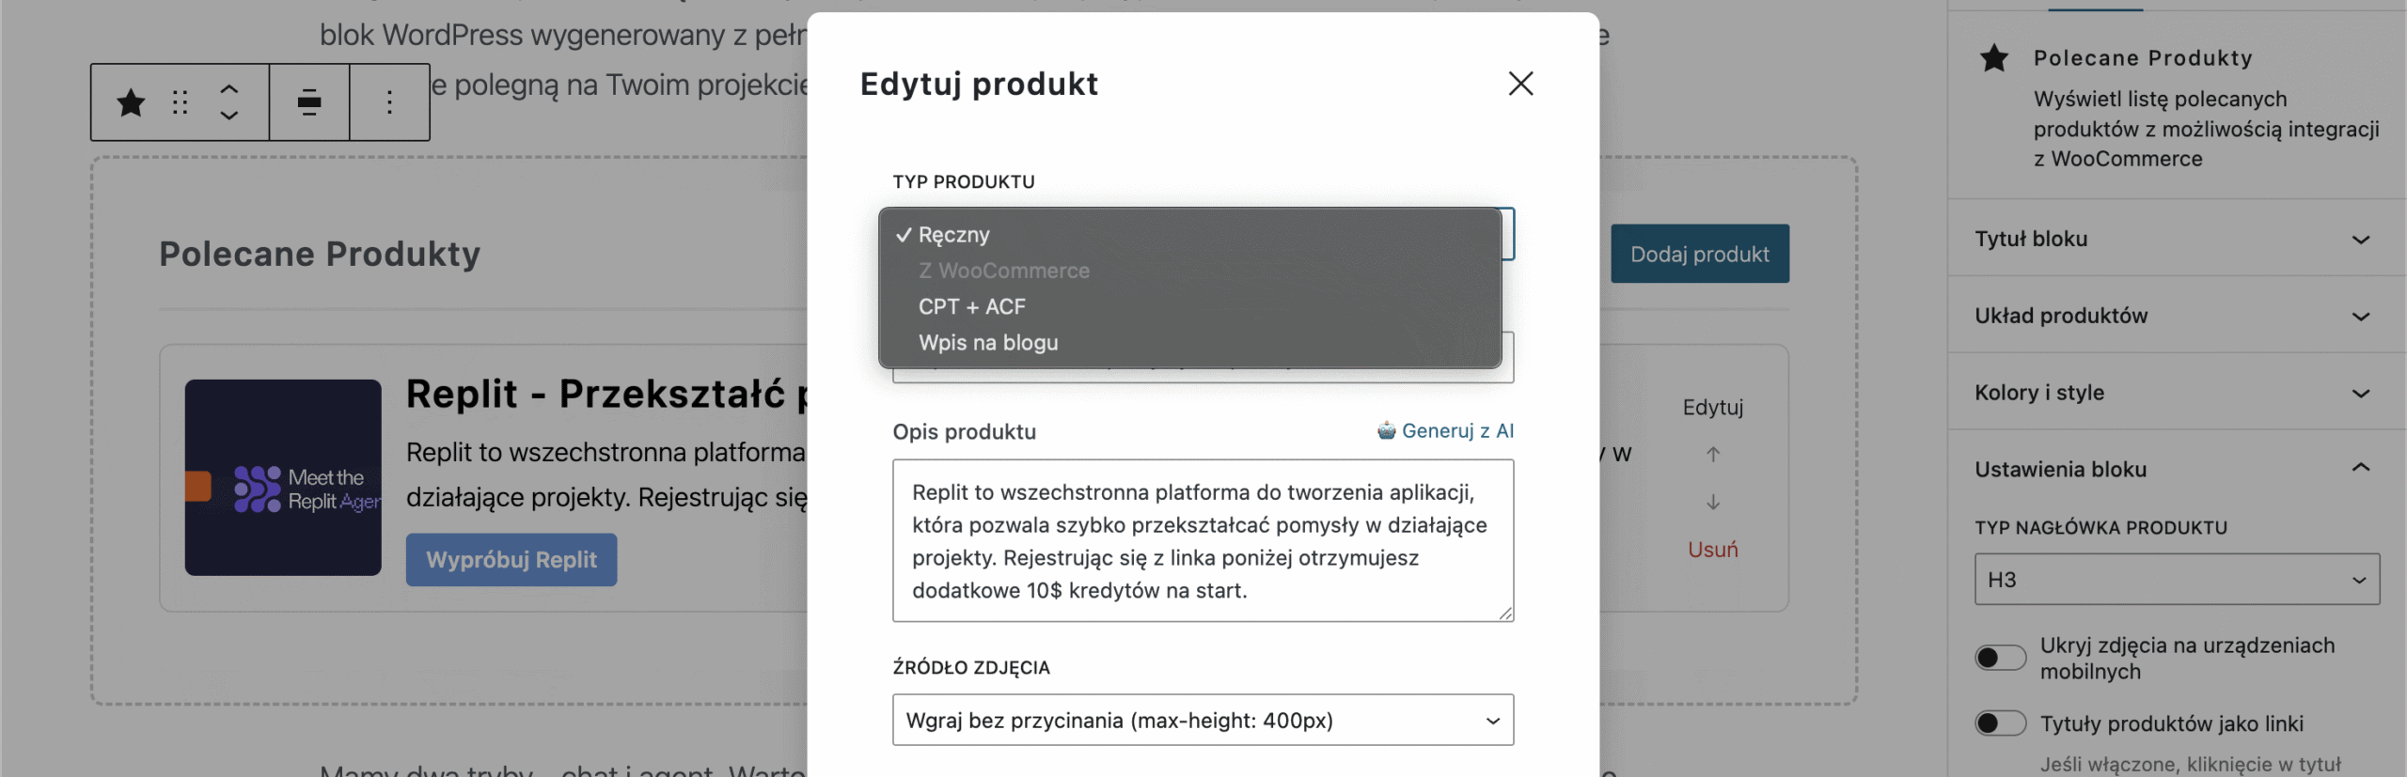Open the Typ nagłówka produktu H3 dropdown

(x=2175, y=579)
